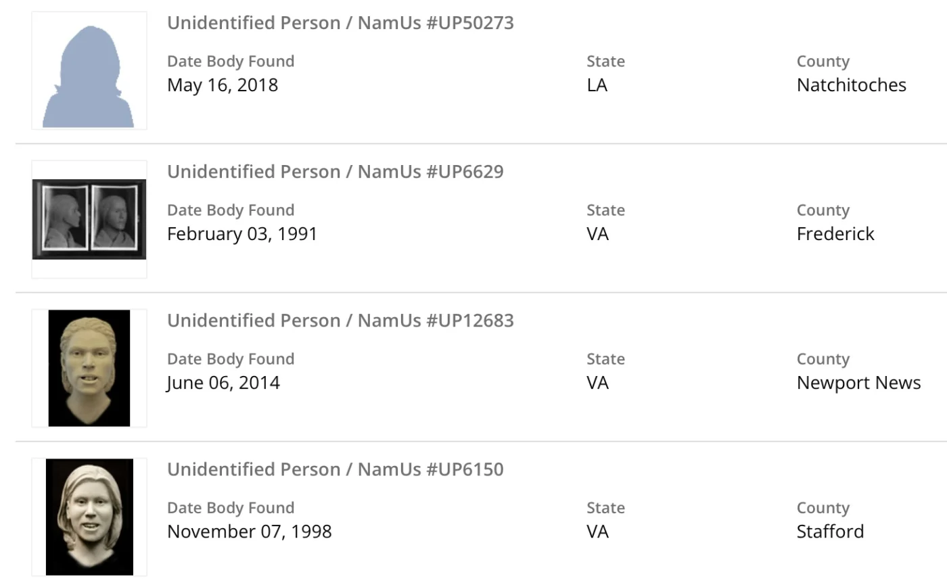The height and width of the screenshot is (587, 947).
Task: Click the VA state value for Stafford
Action: point(598,532)
